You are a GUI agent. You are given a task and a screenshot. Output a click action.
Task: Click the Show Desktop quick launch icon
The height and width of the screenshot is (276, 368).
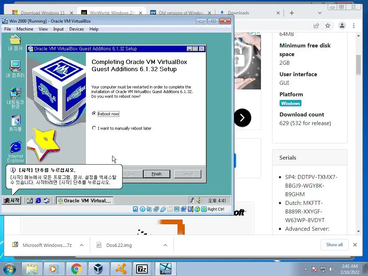pos(29,201)
